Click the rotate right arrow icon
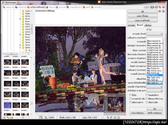 click(x=111, y=117)
